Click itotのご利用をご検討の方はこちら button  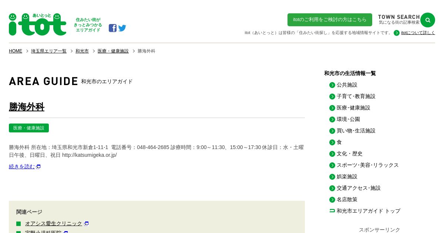[330, 20]
